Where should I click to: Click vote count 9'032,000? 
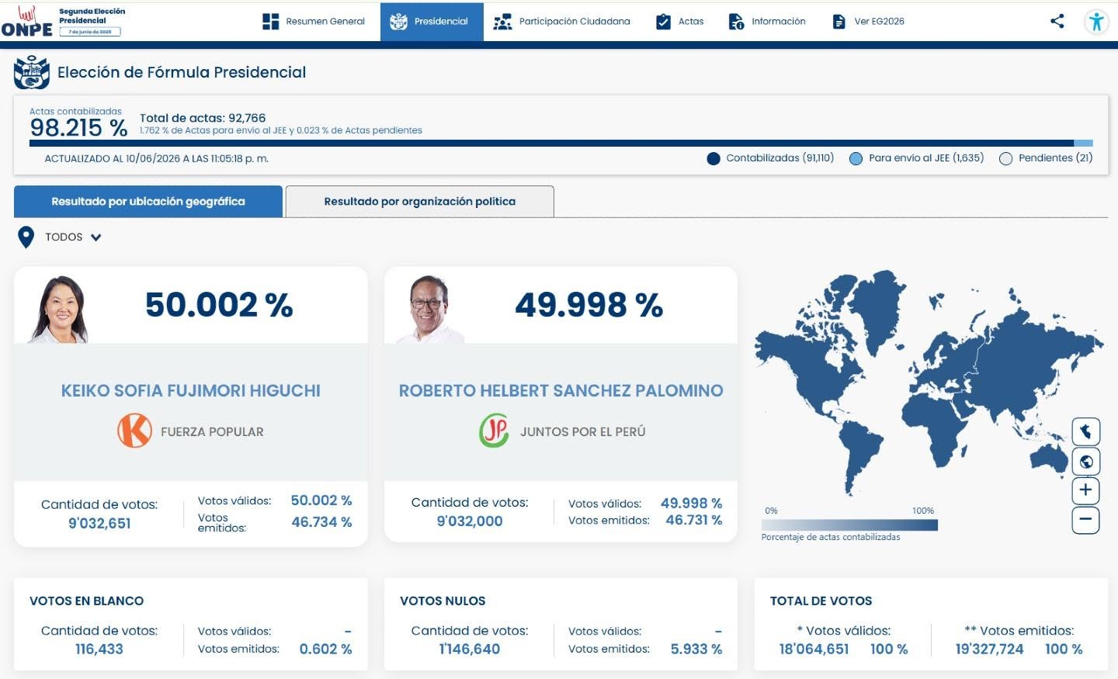(x=470, y=521)
